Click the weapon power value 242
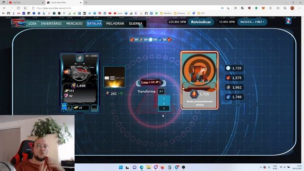This screenshot has height=171, width=304. 114,94
